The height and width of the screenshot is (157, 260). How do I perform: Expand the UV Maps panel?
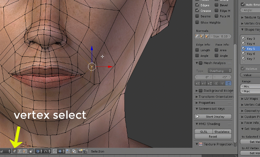click(242, 99)
